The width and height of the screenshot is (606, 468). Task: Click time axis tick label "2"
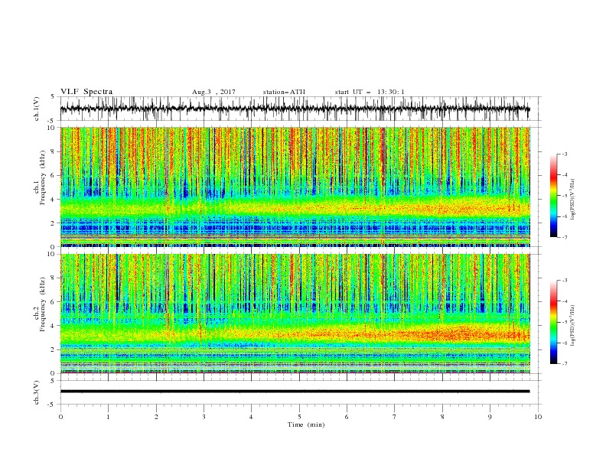(156, 417)
